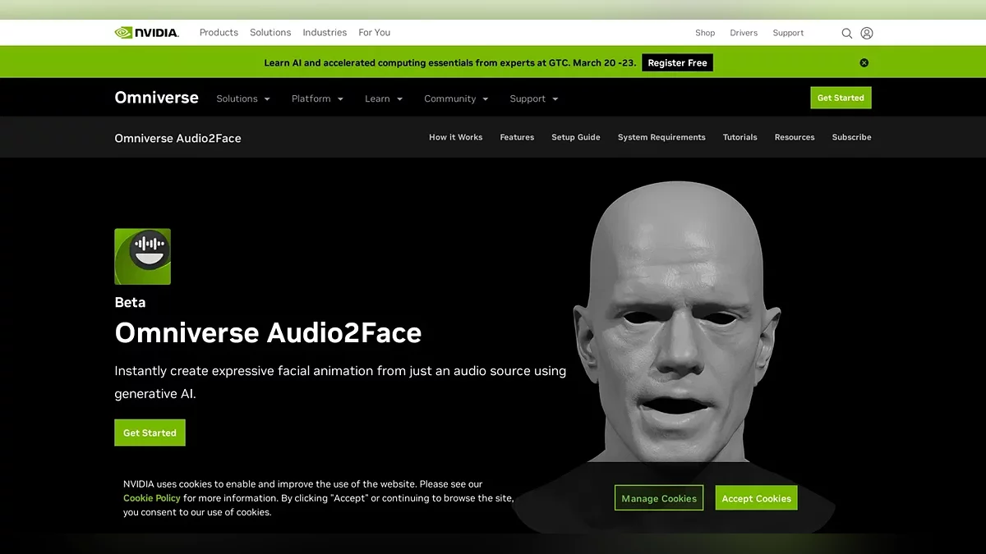Jump to System Requirements section
The width and height of the screenshot is (986, 554).
[x=661, y=138]
